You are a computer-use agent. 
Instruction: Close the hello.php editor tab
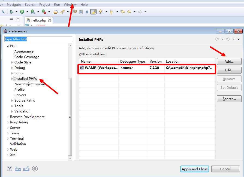(x=49, y=20)
